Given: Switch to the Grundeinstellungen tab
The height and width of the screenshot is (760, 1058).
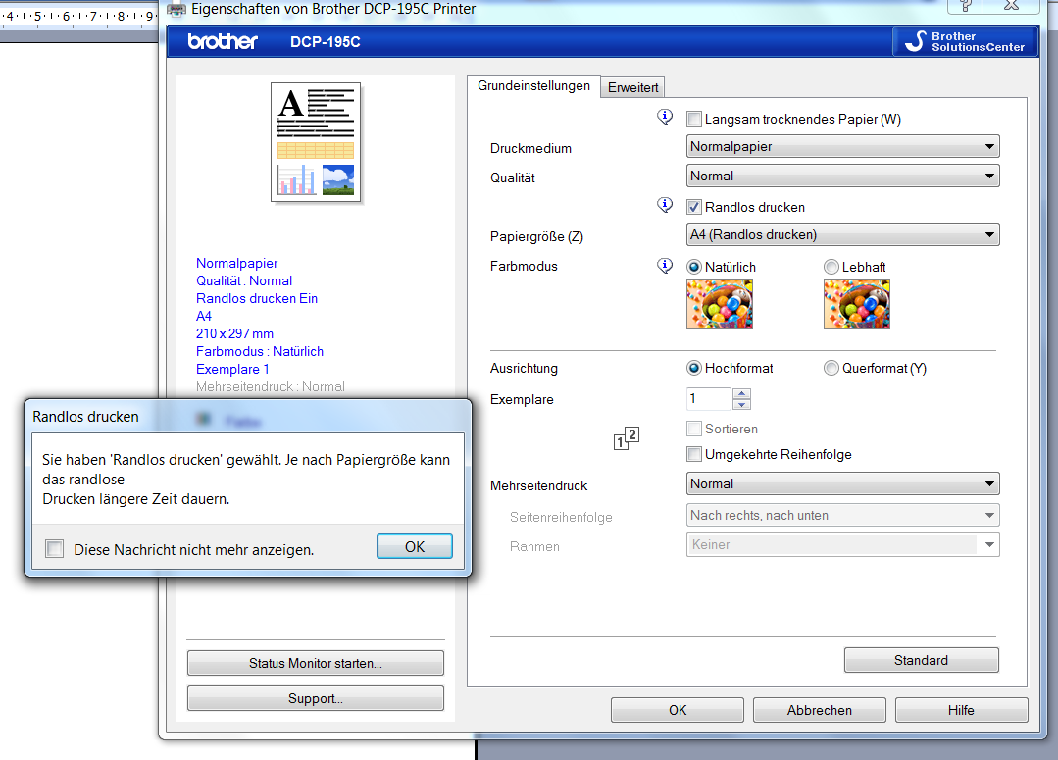Looking at the screenshot, I should tap(533, 85).
